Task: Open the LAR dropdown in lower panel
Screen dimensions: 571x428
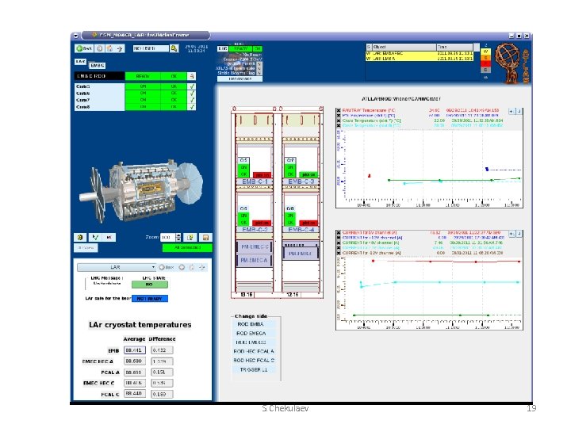Action: [117, 268]
